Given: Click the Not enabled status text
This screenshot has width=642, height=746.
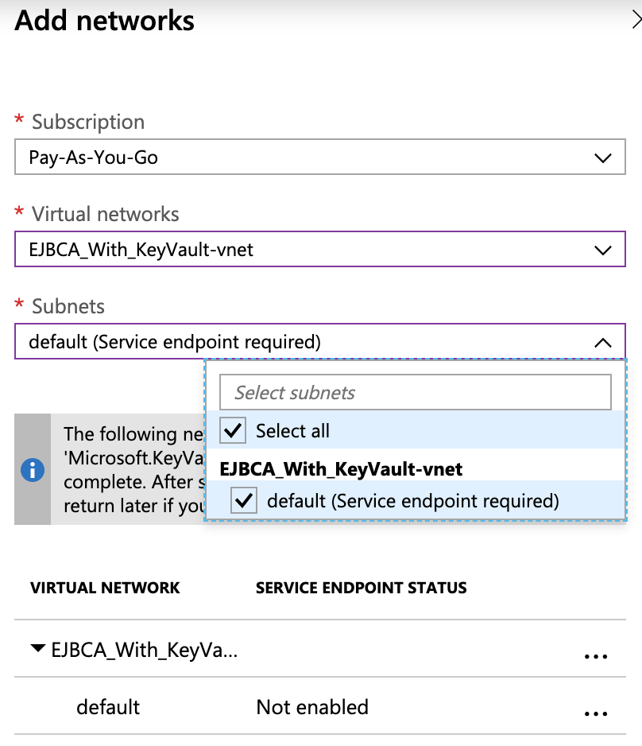Looking at the screenshot, I should 312,707.
